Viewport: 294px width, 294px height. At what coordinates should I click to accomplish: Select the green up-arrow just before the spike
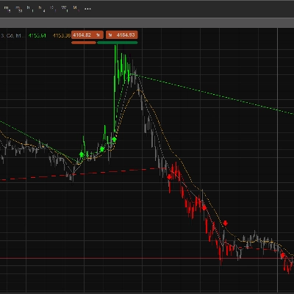click(x=114, y=140)
